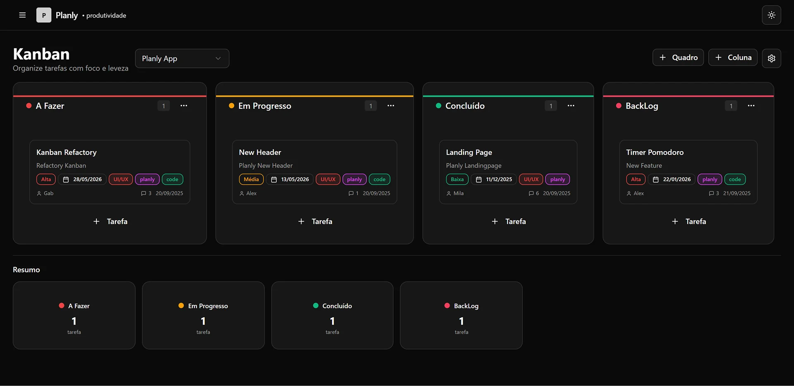Open the hamburger menu icon
The image size is (794, 386).
pyautogui.click(x=22, y=15)
